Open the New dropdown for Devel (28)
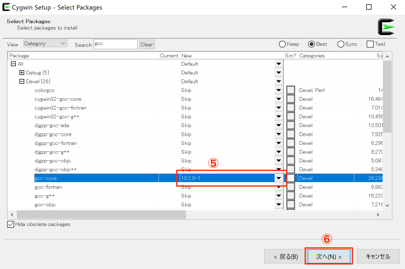 pos(279,81)
